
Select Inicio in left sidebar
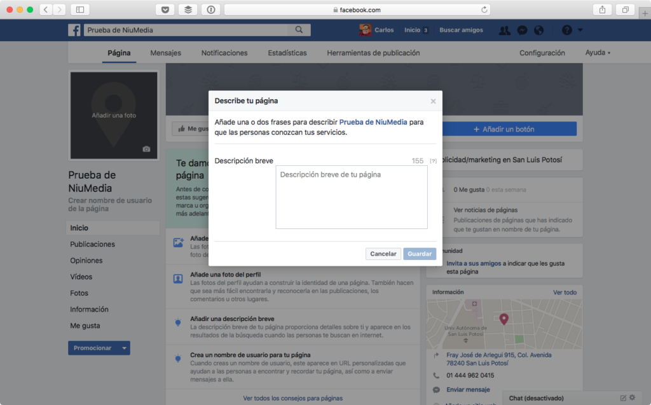click(x=113, y=228)
